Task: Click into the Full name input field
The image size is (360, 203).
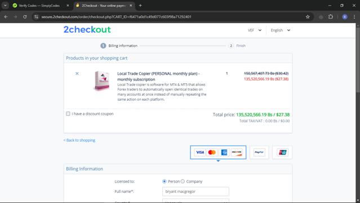Action: (x=195, y=191)
